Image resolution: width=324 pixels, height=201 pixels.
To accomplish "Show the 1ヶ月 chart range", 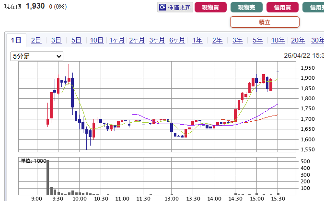I will pyautogui.click(x=117, y=40).
